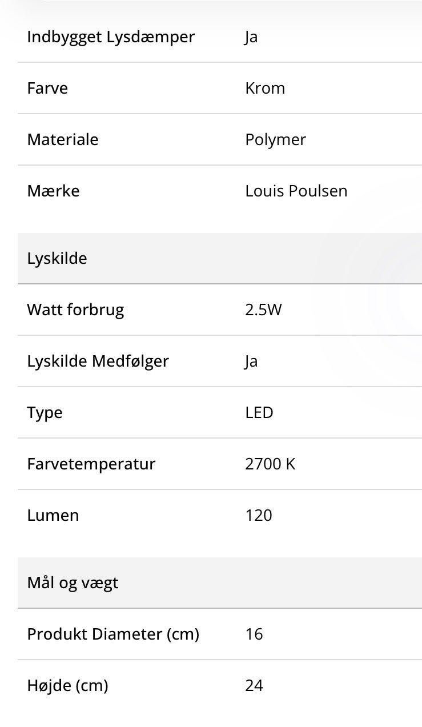The height and width of the screenshot is (727, 422).
Task: Open the Louis Poulsen brand value
Action: (x=296, y=191)
